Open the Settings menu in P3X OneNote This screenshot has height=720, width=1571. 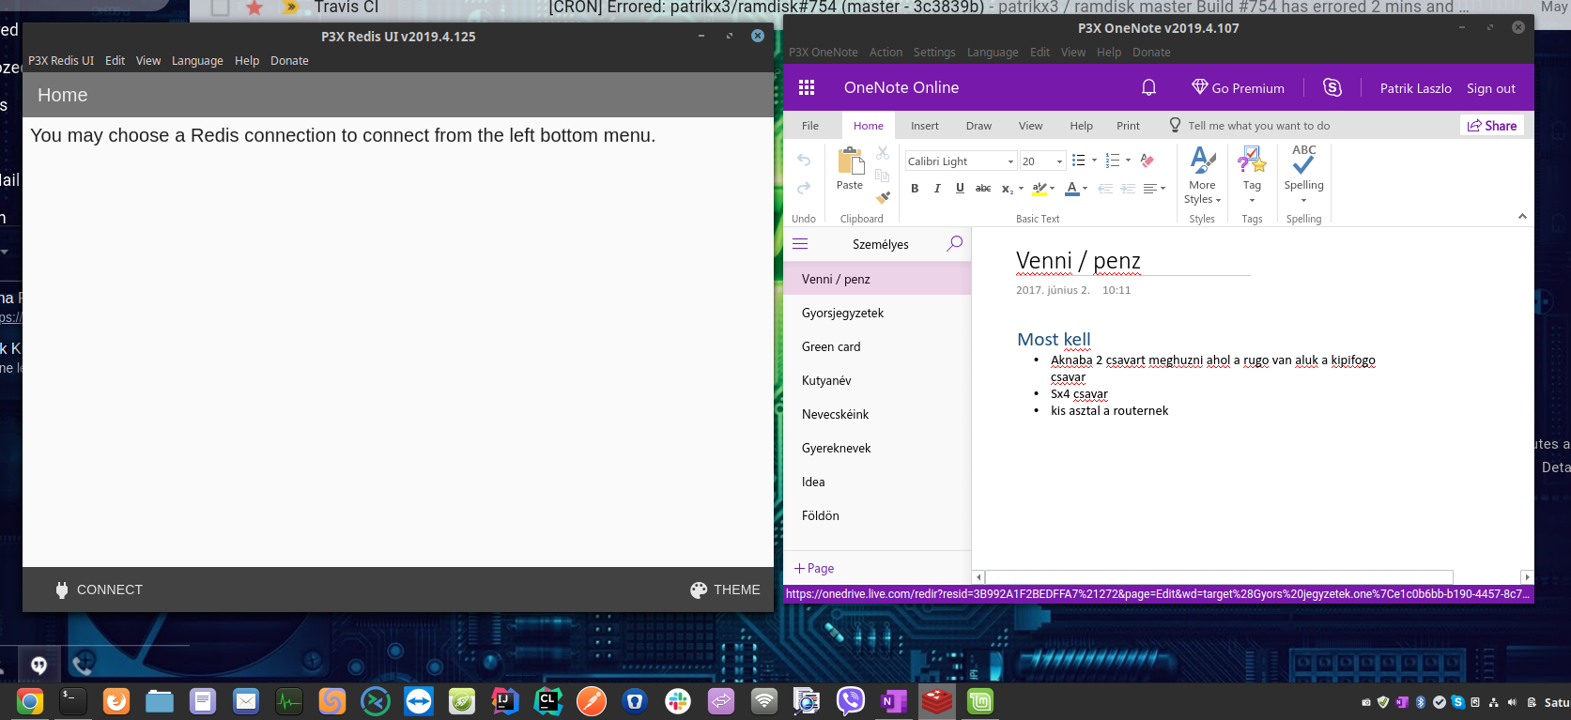[934, 53]
